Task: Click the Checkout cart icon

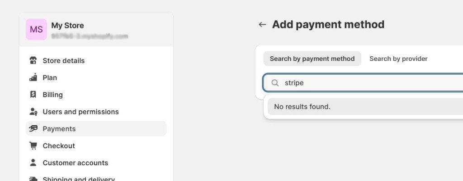Action: point(33,146)
